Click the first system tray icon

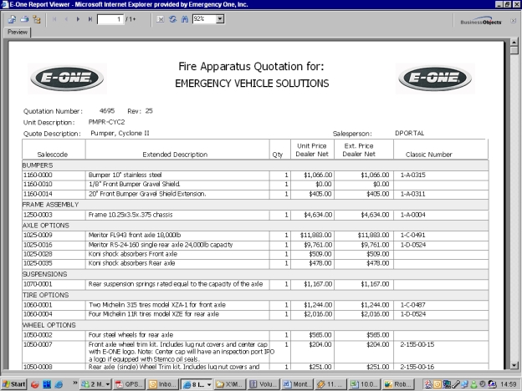pyautogui.click(x=428, y=384)
